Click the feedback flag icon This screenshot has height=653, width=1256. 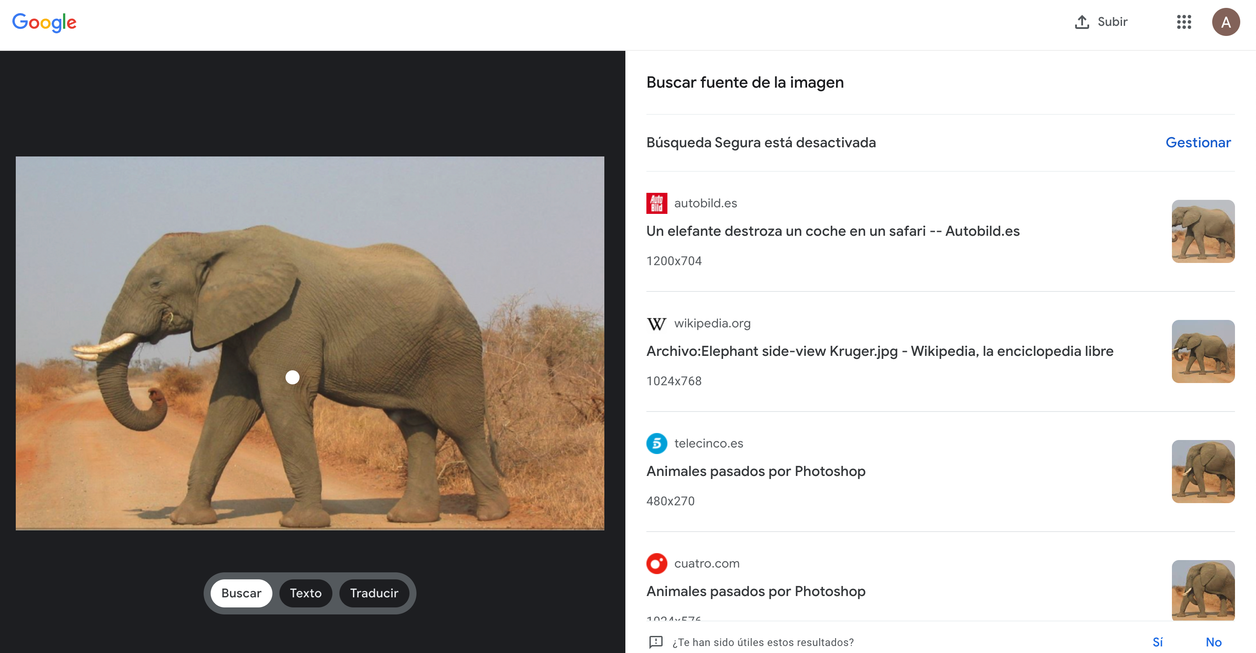coord(656,642)
